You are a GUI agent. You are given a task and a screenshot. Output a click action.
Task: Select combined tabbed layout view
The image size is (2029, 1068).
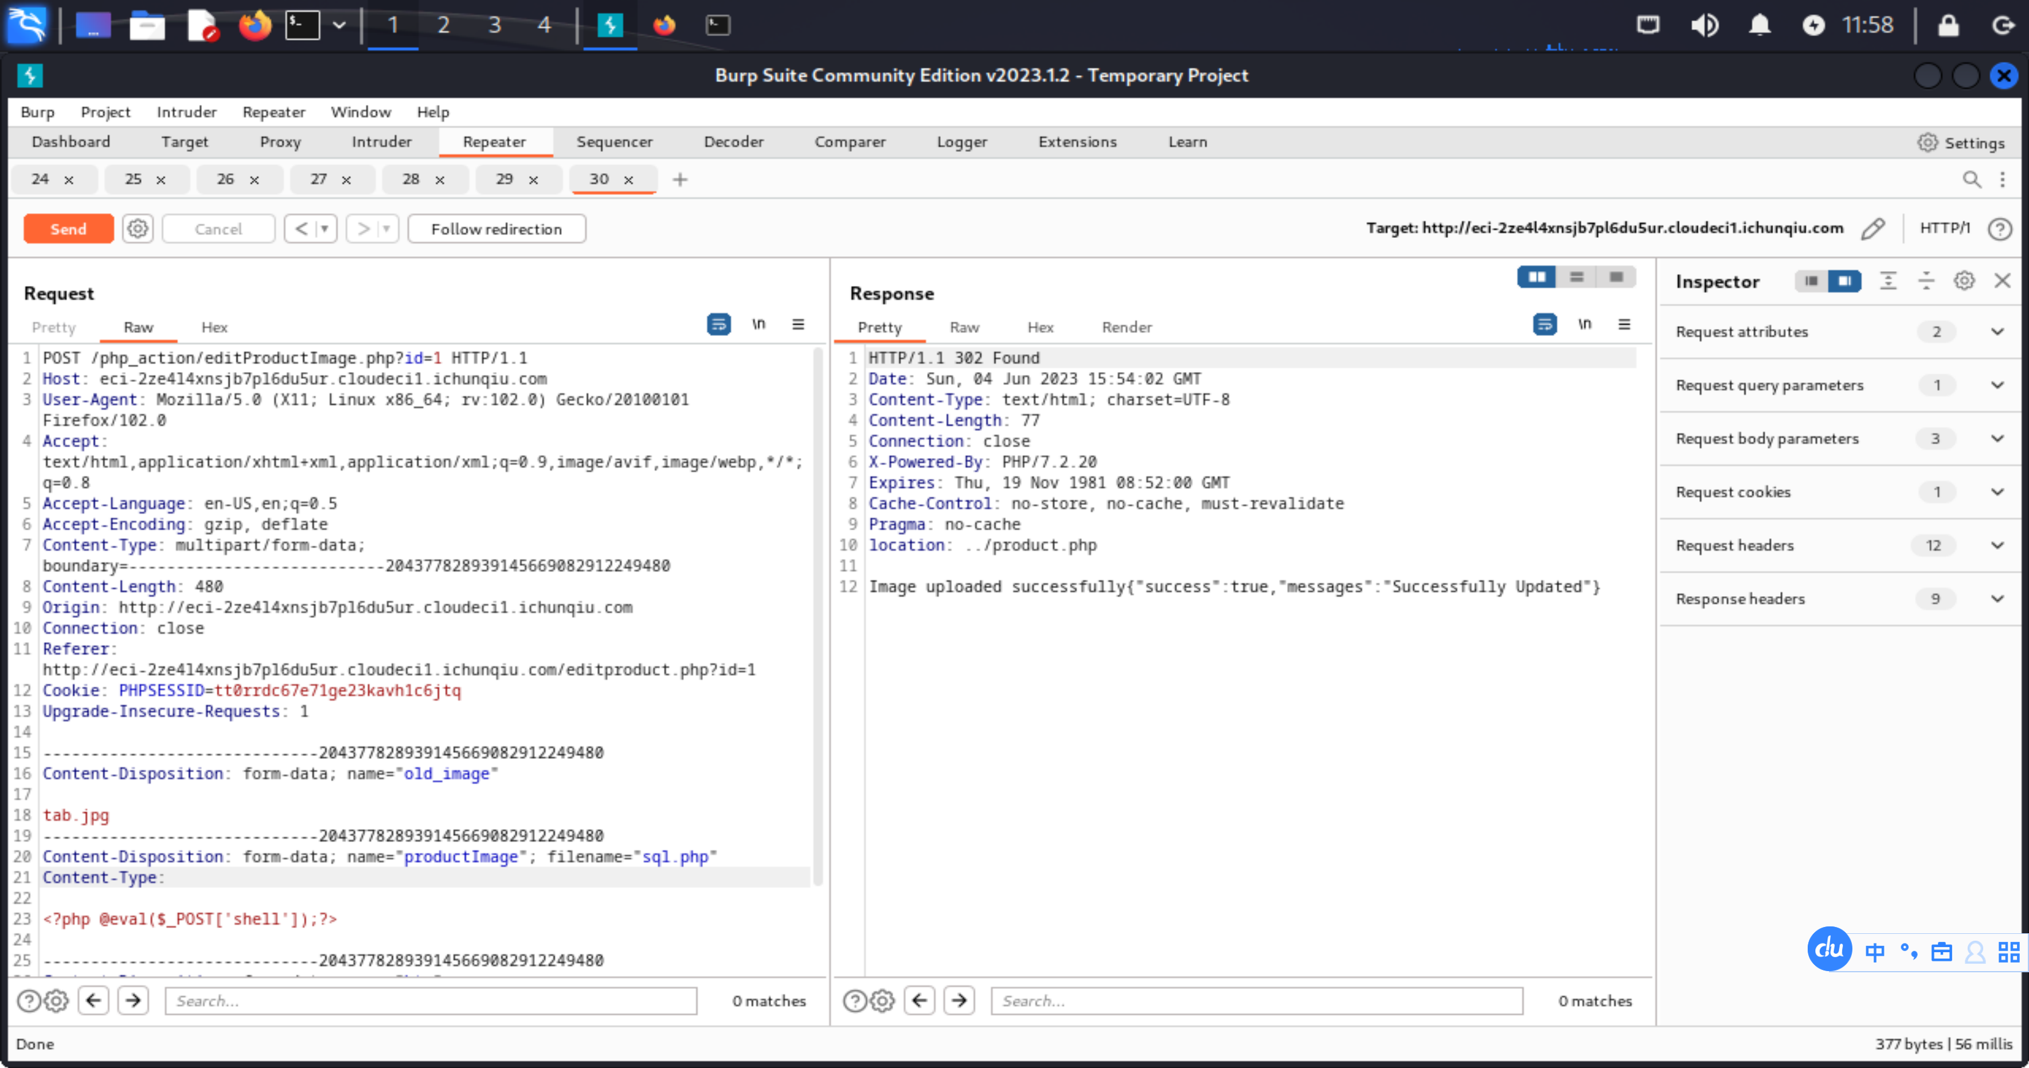click(1616, 276)
